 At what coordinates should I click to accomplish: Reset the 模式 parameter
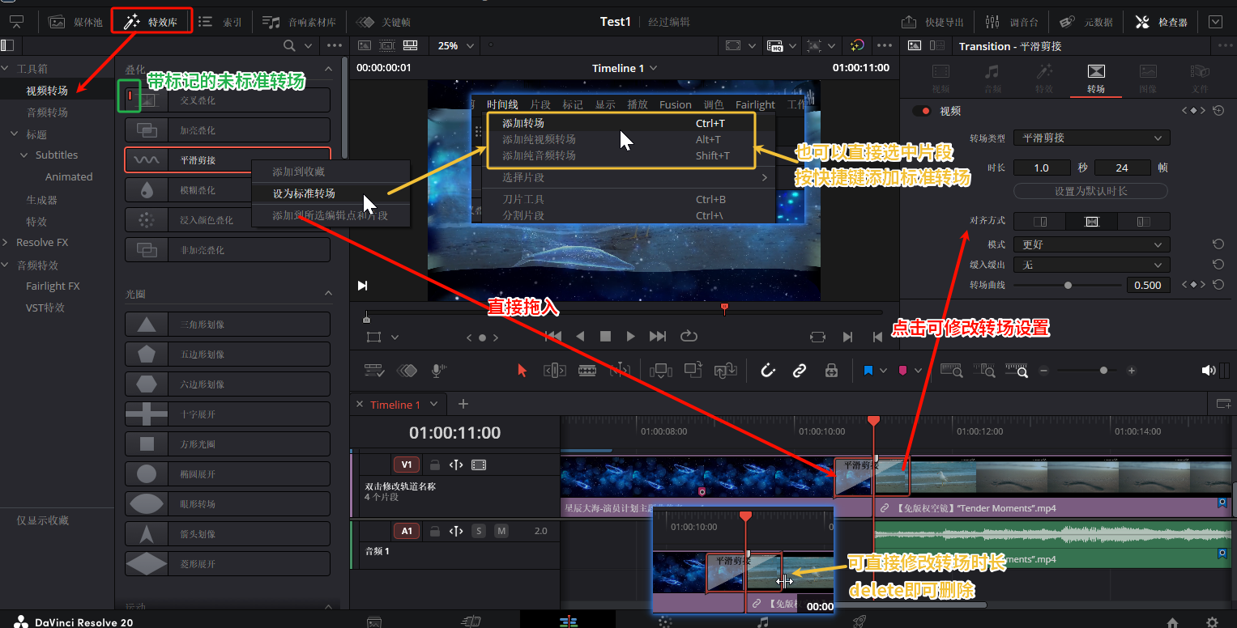[1218, 244]
